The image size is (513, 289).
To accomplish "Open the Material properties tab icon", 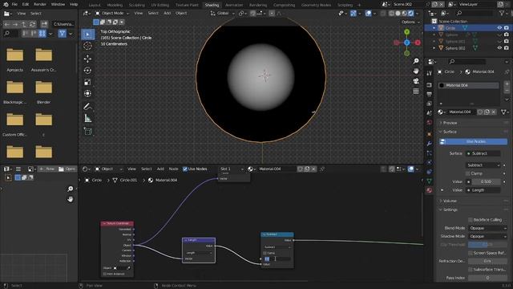I will [x=430, y=190].
